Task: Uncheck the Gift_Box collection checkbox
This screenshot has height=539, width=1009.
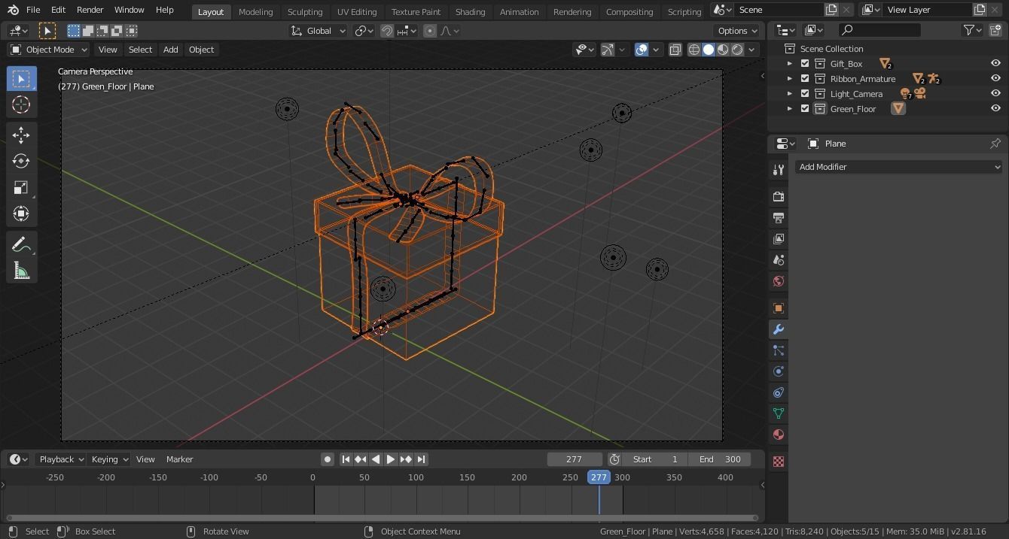Action: tap(805, 64)
